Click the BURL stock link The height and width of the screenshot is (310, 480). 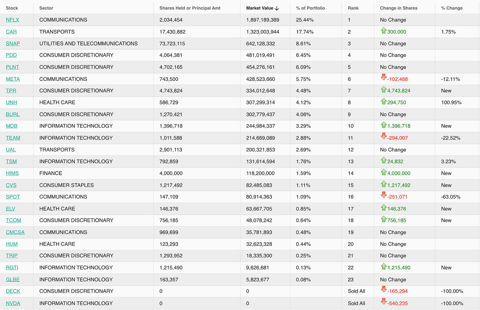click(x=13, y=114)
